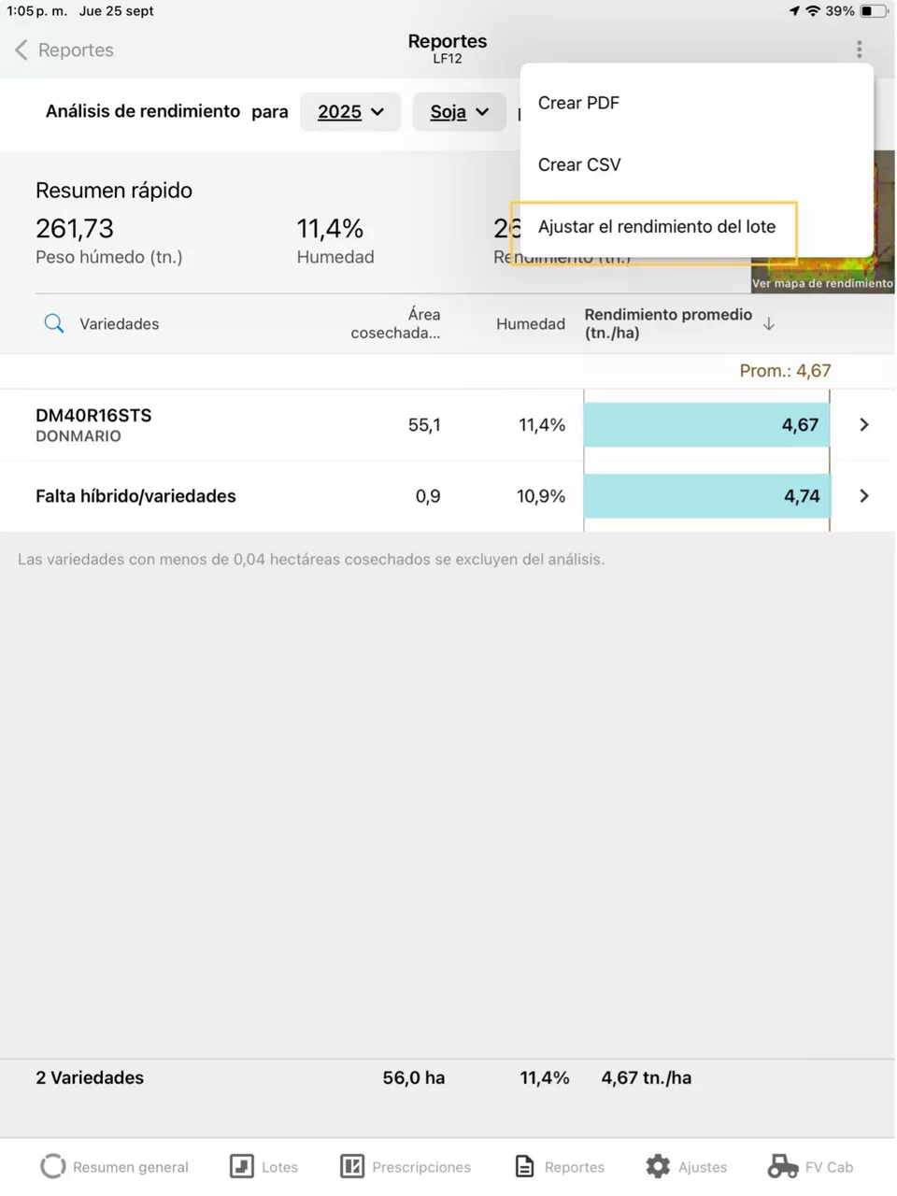Sort by the Humedad column header
Image resolution: width=897 pixels, height=1196 pixels.
pyautogui.click(x=530, y=324)
